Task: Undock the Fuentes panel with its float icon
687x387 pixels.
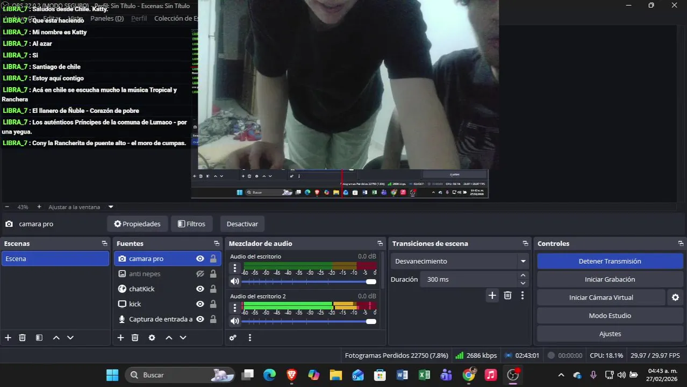Action: tap(217, 243)
